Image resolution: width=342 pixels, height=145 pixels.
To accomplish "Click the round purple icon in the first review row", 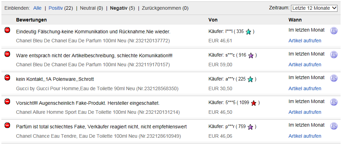I will pos(334,31).
